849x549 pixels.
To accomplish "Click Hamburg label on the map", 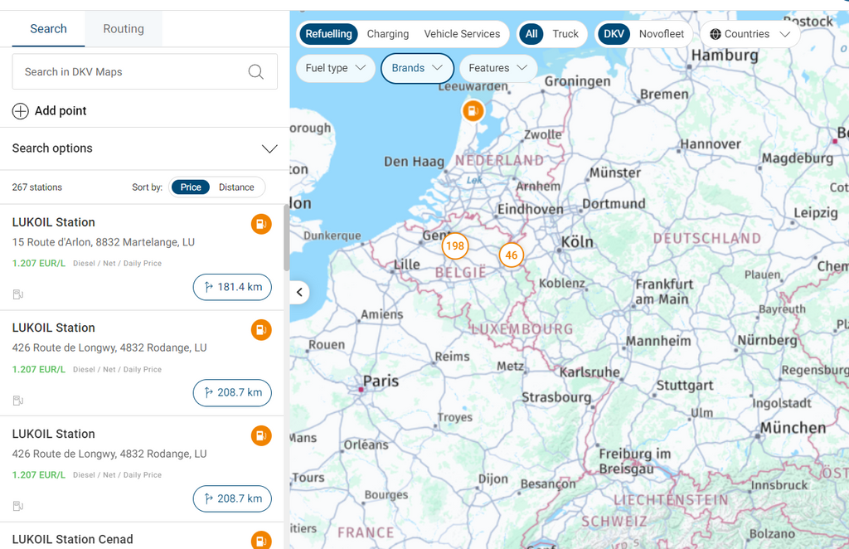I will click(725, 56).
